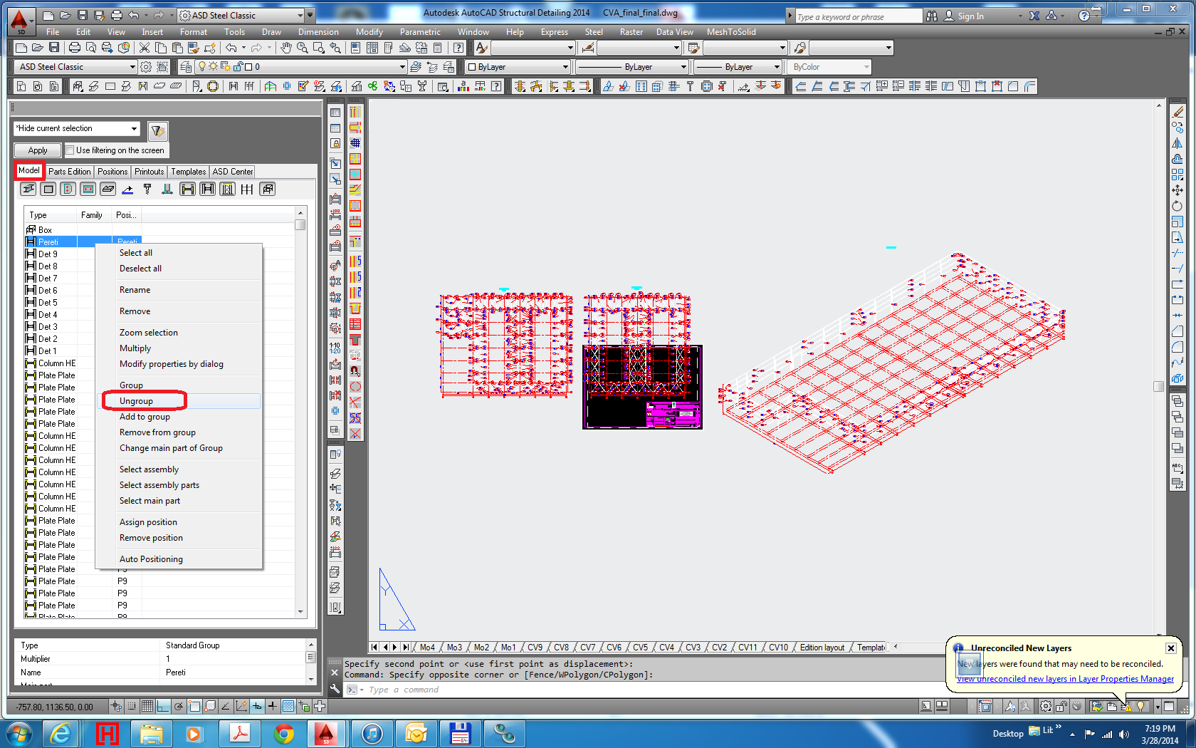This screenshot has width=1196, height=748.
Task: Open Adobe Reader from the taskbar
Action: [x=239, y=733]
